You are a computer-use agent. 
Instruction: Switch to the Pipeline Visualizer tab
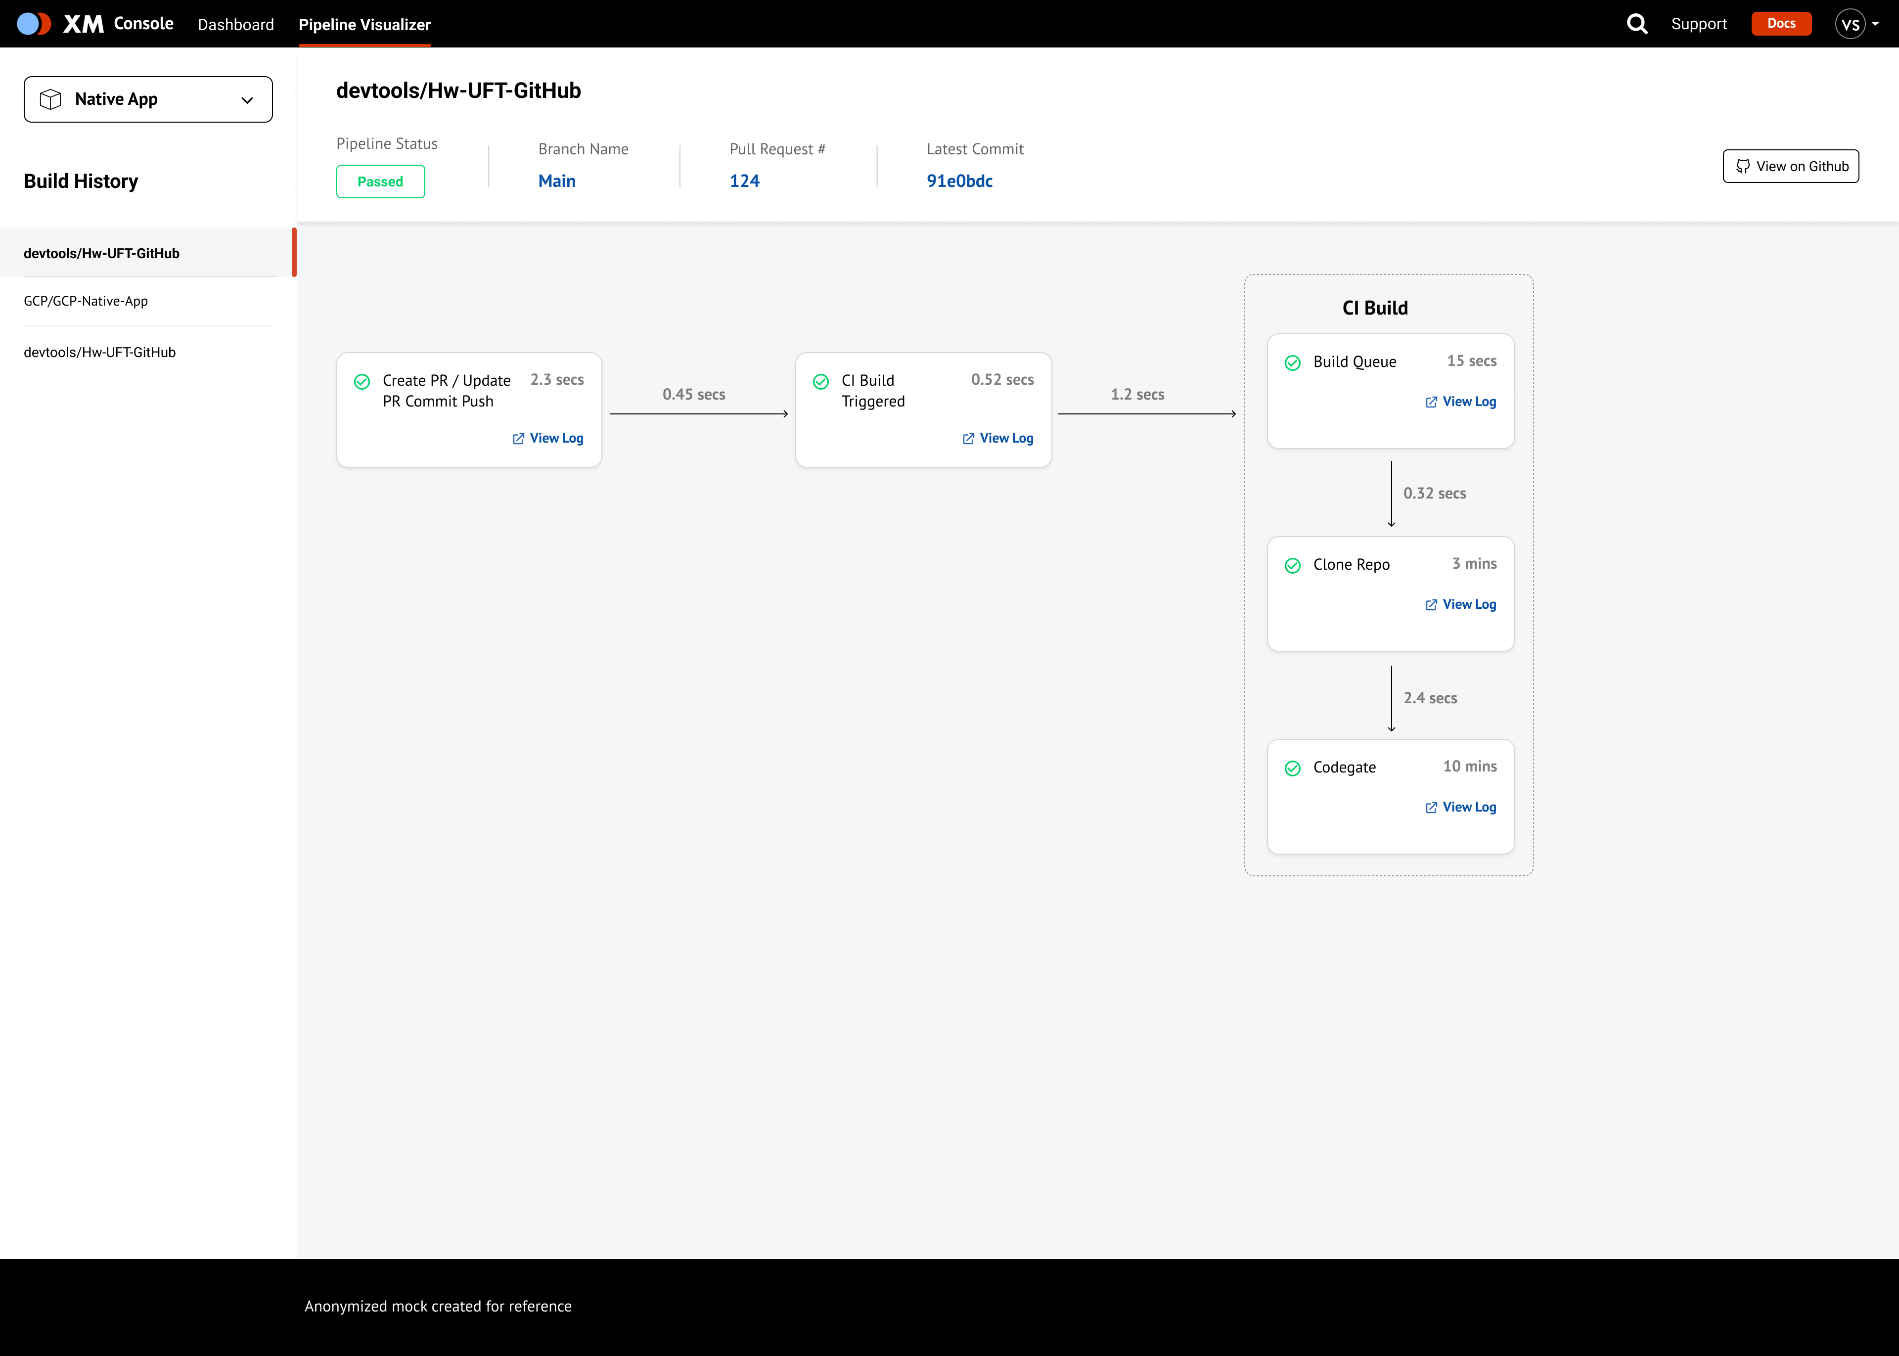pos(364,24)
